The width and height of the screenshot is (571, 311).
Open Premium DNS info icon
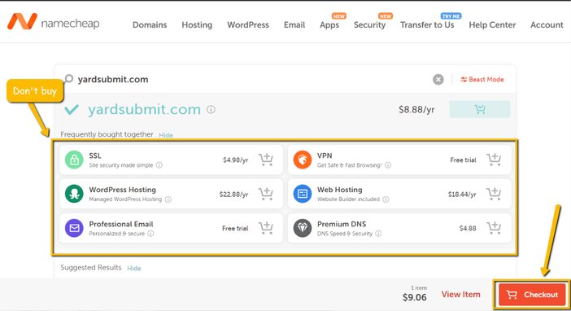click(x=378, y=234)
